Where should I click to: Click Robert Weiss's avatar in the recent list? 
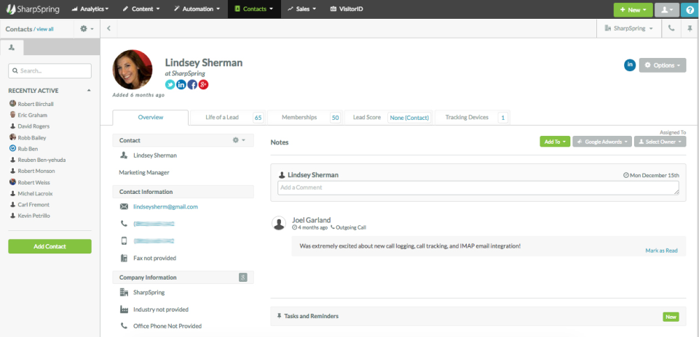12,182
